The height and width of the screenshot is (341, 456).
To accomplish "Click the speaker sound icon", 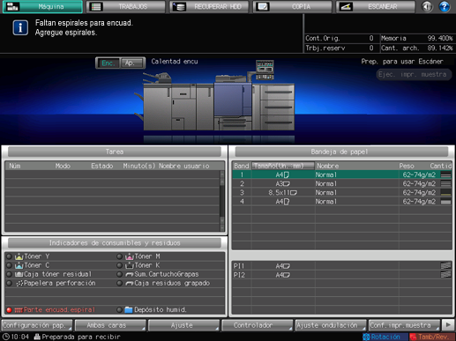I will click(x=427, y=6).
